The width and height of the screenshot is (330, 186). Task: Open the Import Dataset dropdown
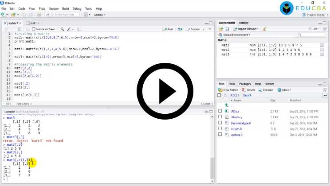pos(247,29)
